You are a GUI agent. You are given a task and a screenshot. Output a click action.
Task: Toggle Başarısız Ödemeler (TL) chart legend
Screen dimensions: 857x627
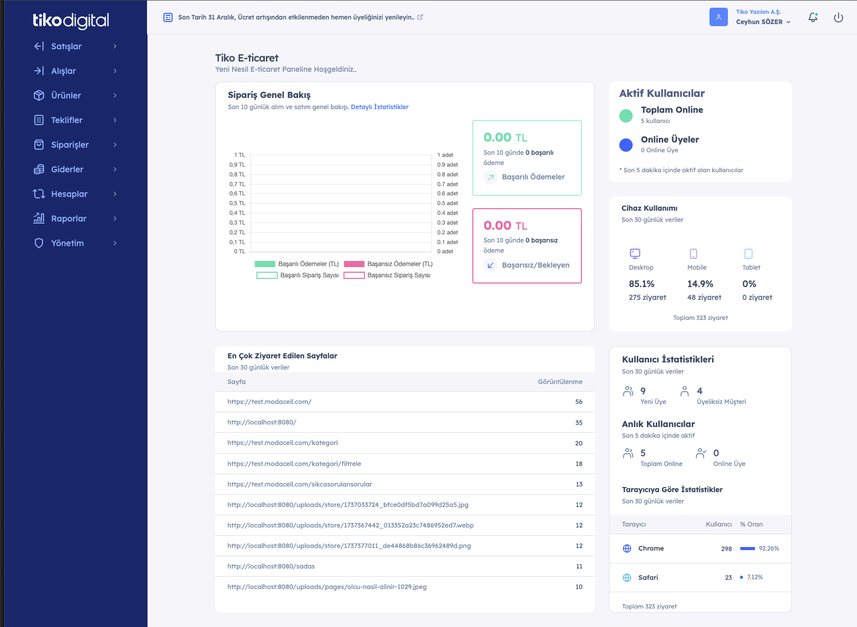point(388,264)
